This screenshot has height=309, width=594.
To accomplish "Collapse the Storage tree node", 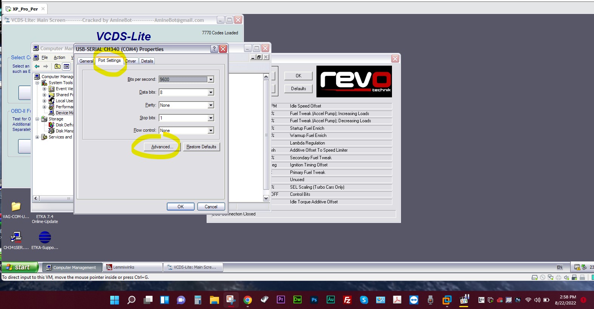I will pos(37,119).
